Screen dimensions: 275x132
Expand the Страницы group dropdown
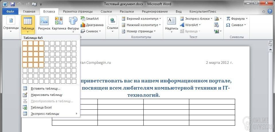click(11, 25)
